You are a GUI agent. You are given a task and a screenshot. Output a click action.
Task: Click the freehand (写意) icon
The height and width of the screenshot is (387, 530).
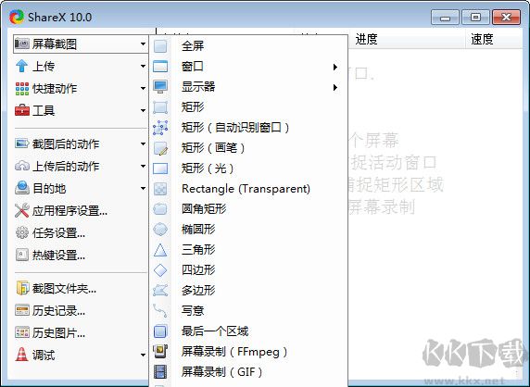(x=160, y=311)
